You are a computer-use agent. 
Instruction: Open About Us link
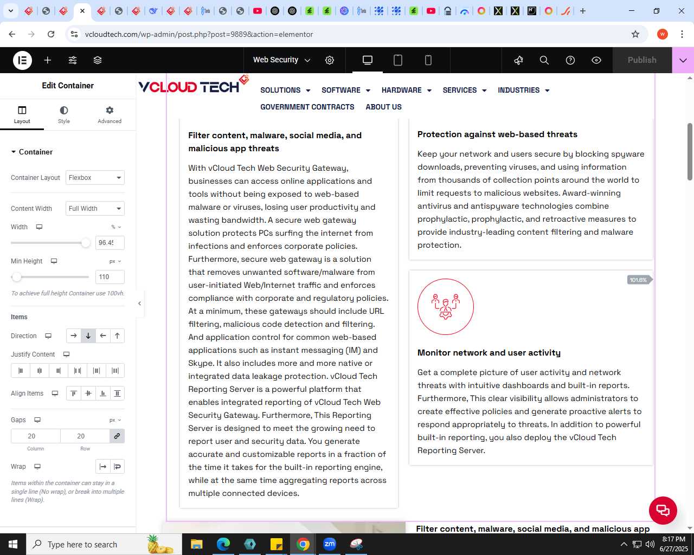pos(384,107)
